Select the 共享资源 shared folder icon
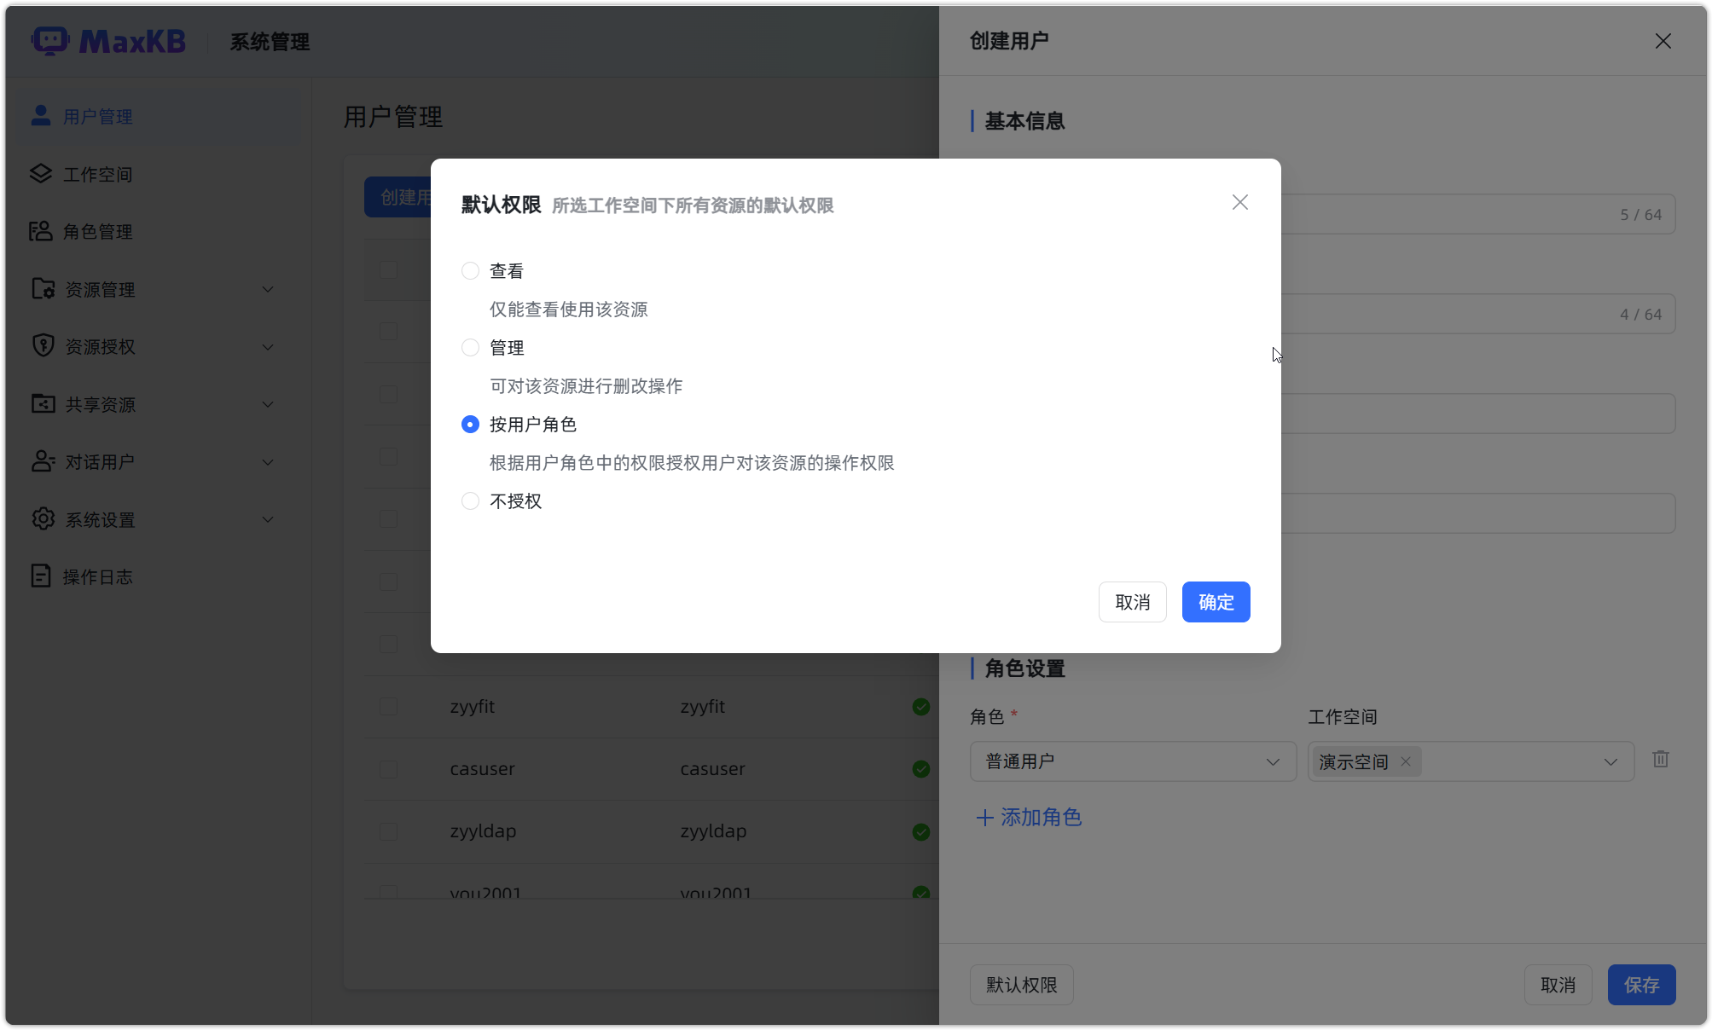This screenshot has width=1712, height=1030. click(x=41, y=403)
